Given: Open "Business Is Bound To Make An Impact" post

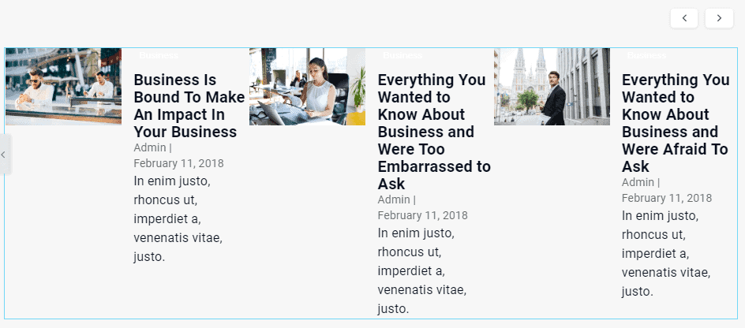Looking at the screenshot, I should (189, 106).
